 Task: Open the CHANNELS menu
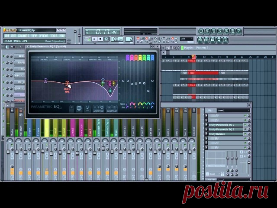click(x=23, y=36)
